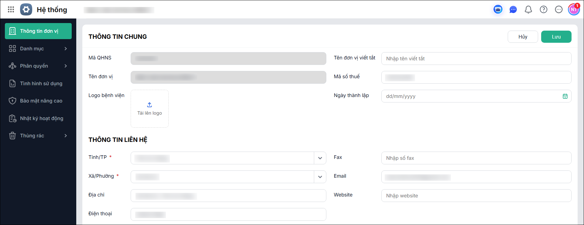Image resolution: width=584 pixels, height=225 pixels.
Task: Focus the Email input field
Action: [x=476, y=177]
